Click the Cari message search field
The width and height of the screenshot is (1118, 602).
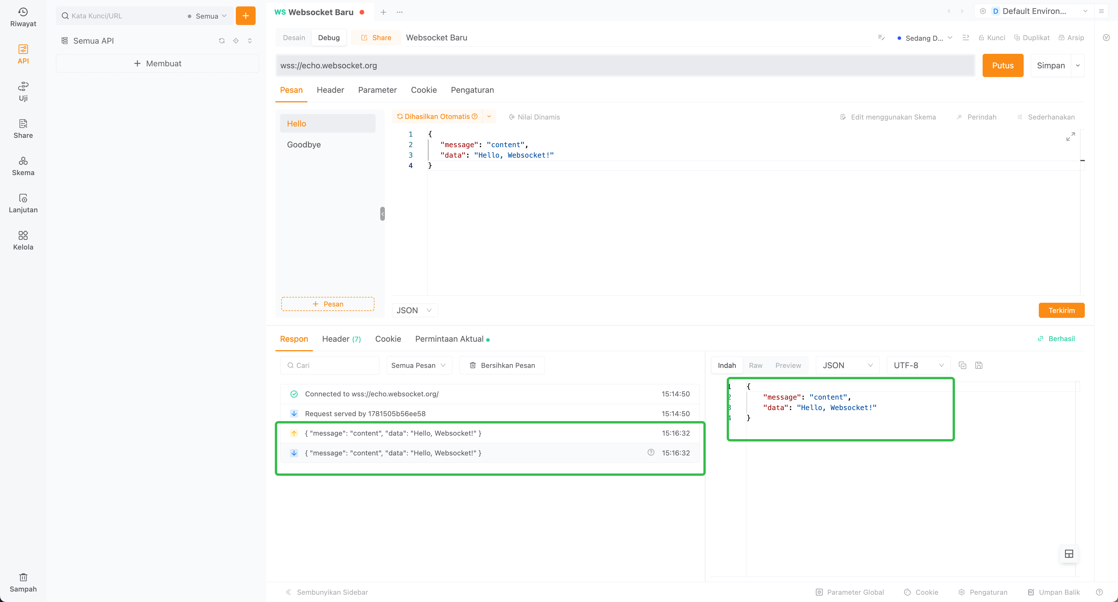click(330, 365)
